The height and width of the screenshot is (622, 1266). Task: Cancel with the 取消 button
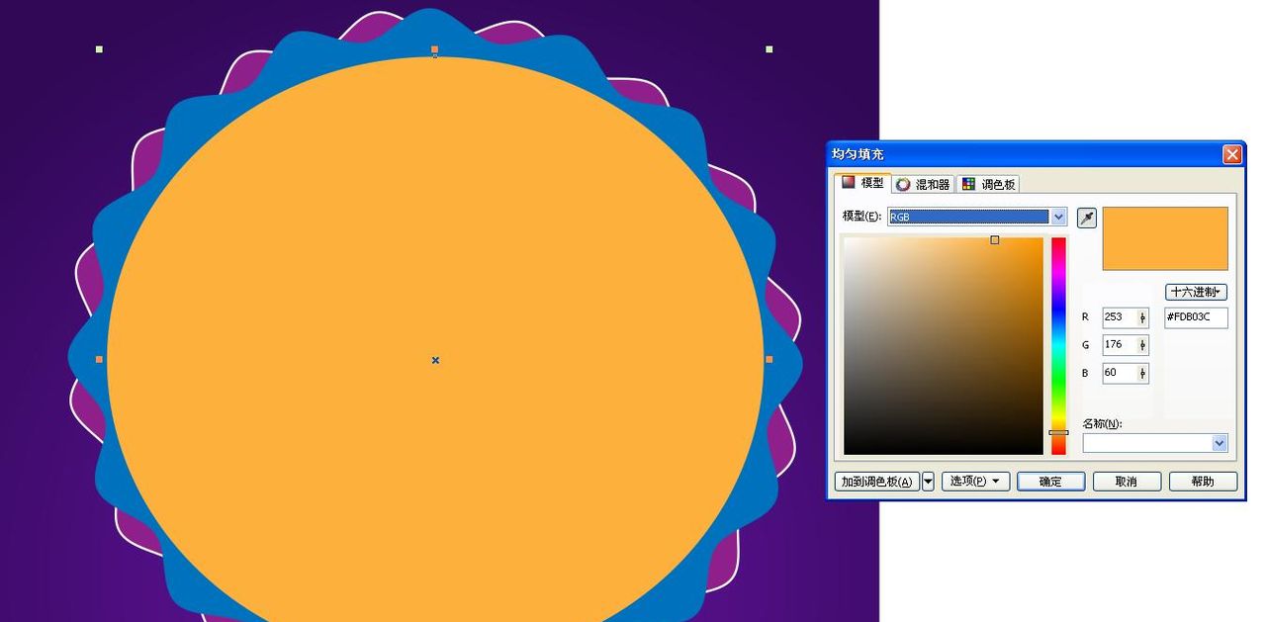[1126, 482]
